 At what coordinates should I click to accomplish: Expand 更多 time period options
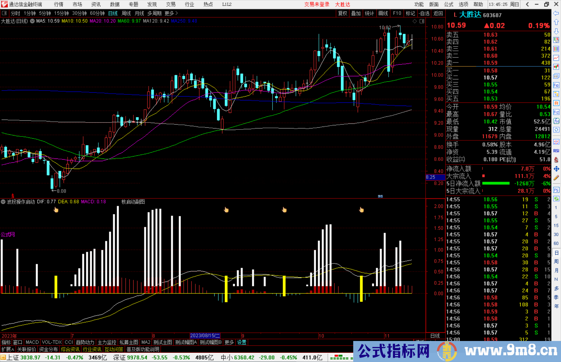171,13
